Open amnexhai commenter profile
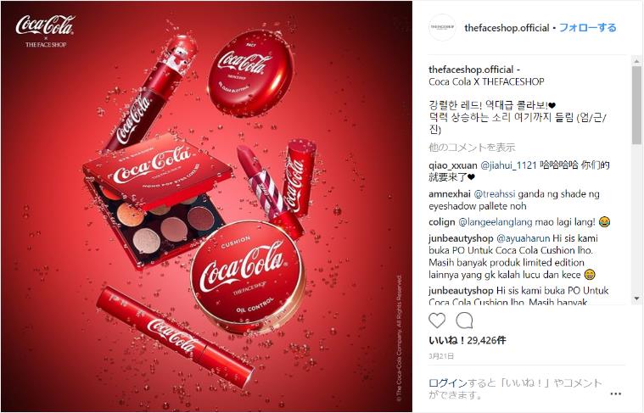The height and width of the screenshot is (413, 644). click(450, 193)
